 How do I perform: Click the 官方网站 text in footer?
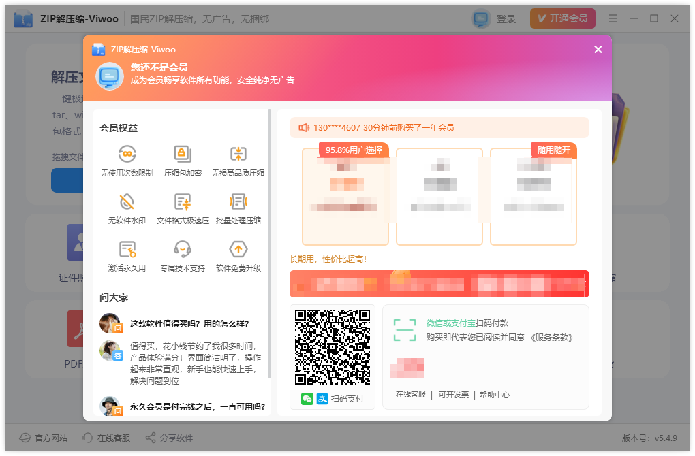[51, 438]
